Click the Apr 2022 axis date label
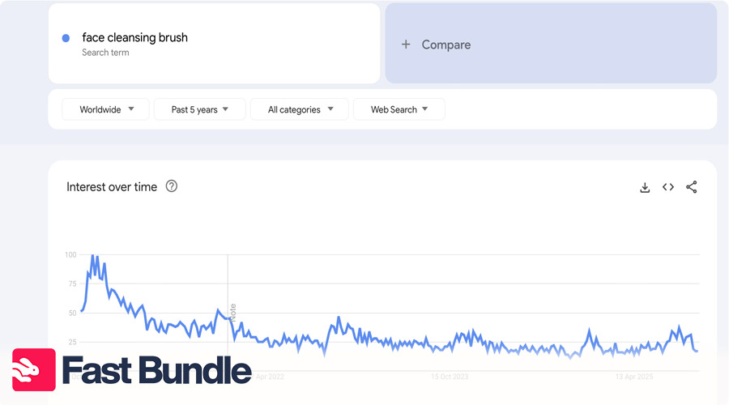Viewport: 729px width, 405px height. click(x=270, y=377)
